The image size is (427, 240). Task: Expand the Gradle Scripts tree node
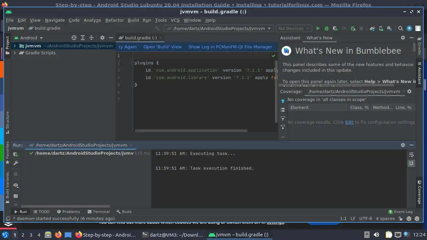pos(15,53)
